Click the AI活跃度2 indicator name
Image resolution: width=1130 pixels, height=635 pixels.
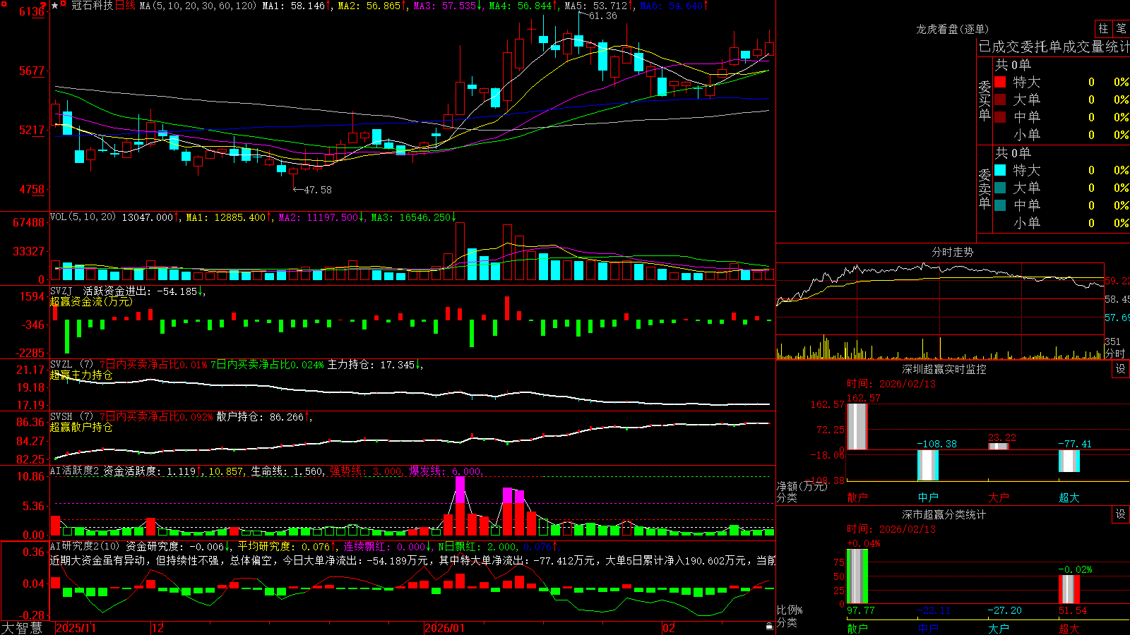point(74,471)
